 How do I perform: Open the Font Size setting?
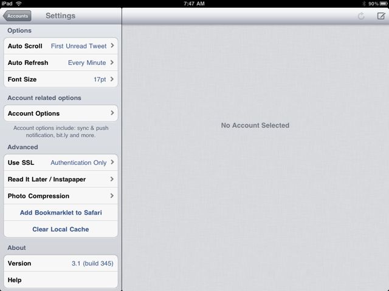coord(61,79)
